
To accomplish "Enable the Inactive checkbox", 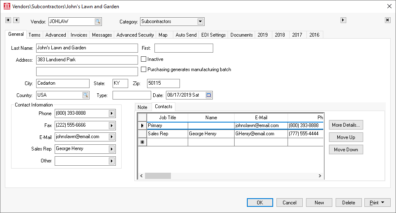I will 144,59.
